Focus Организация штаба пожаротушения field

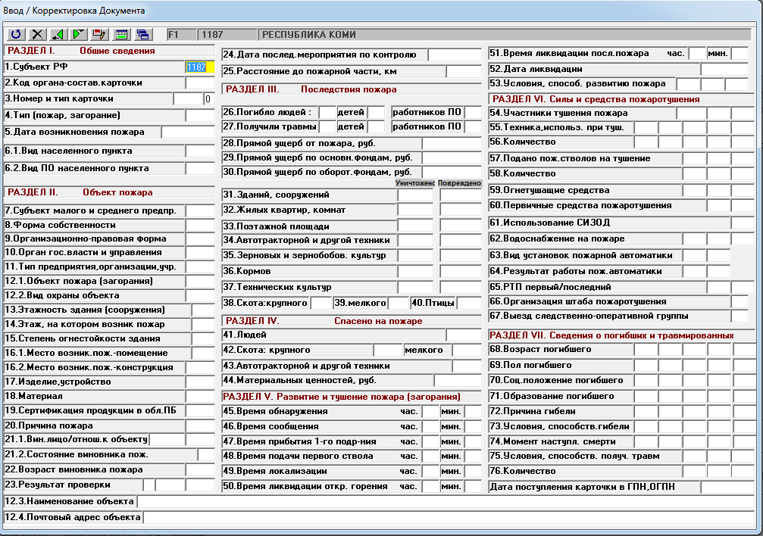[x=740, y=301]
